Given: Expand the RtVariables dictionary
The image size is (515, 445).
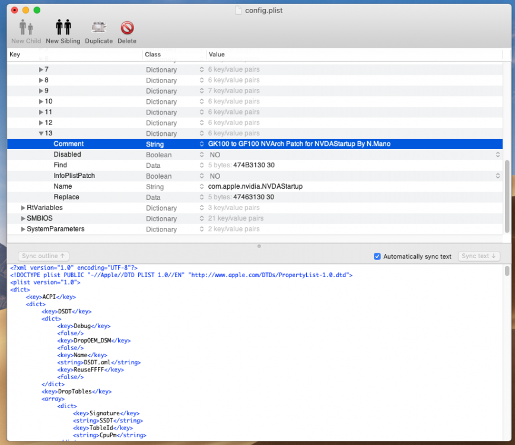Looking at the screenshot, I should [23, 208].
